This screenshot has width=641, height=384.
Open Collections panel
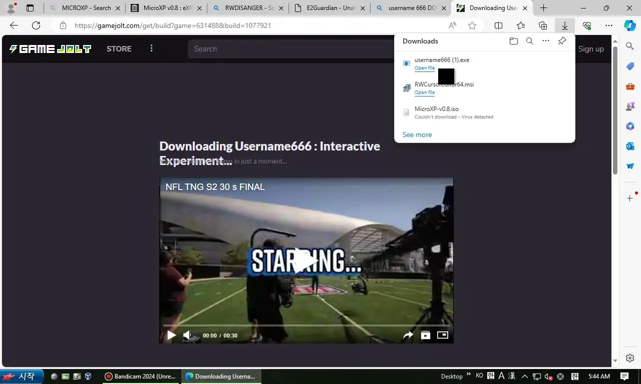pos(543,25)
